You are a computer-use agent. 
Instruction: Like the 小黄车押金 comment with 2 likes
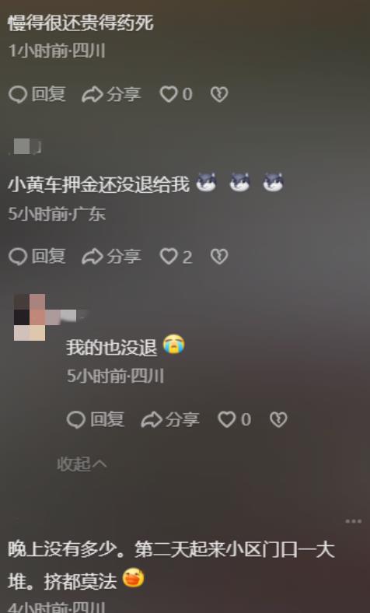point(176,257)
